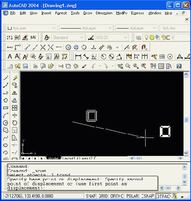Open the status bar tray menu arrow
Viewport: 191px width, 201px height.
[x=182, y=197]
